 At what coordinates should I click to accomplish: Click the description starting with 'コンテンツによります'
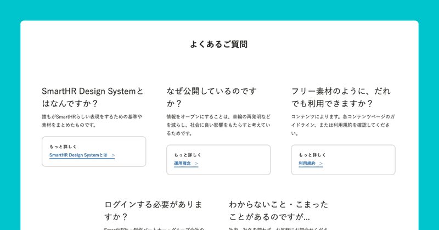point(343,125)
